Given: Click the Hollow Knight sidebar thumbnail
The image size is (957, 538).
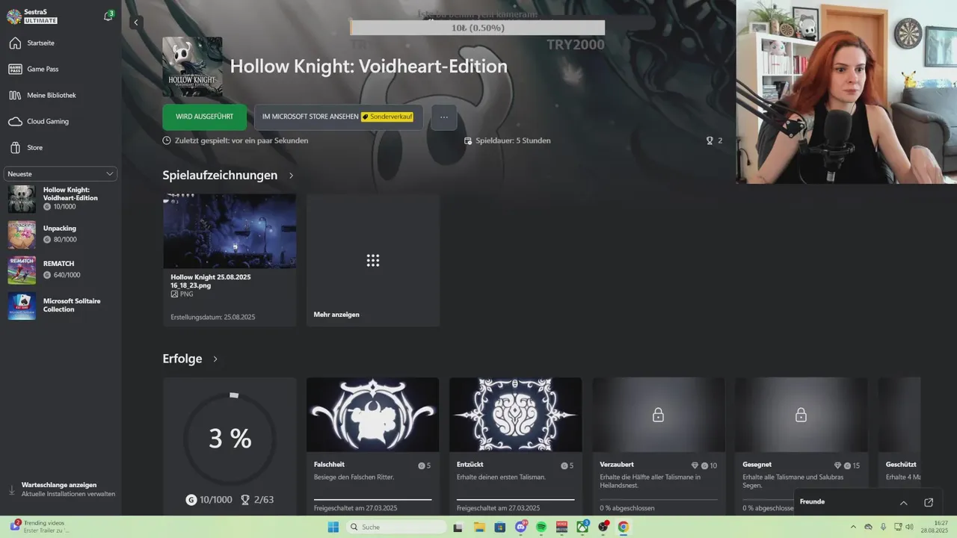Looking at the screenshot, I should [x=22, y=199].
